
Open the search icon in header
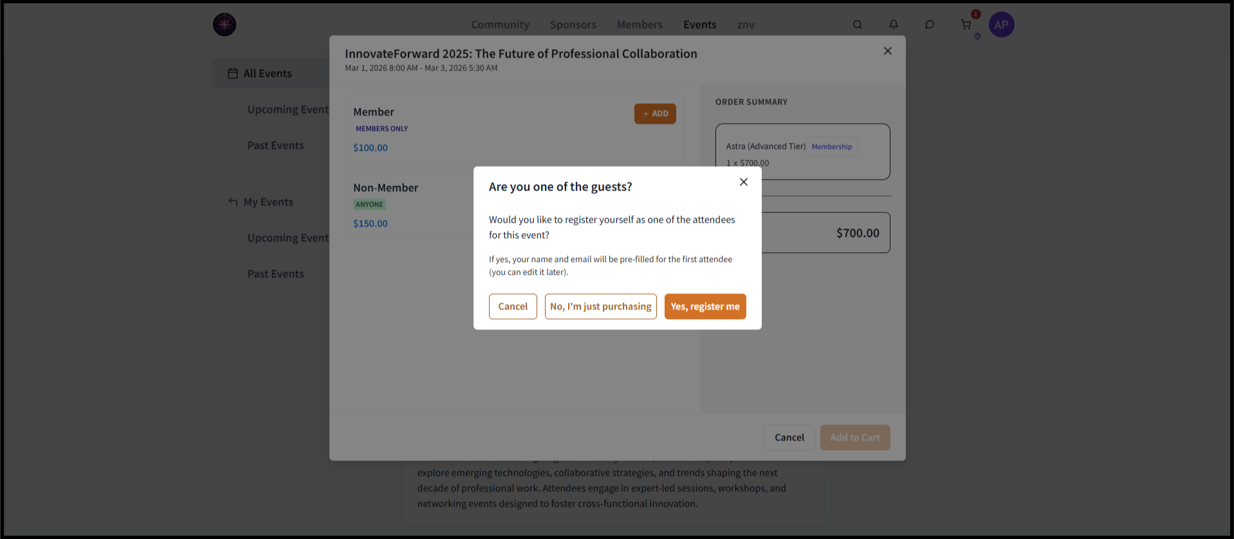point(858,24)
